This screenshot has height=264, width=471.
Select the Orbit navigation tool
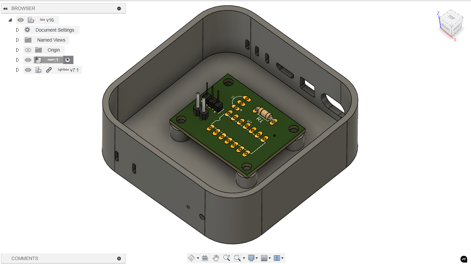pyautogui.click(x=192, y=258)
